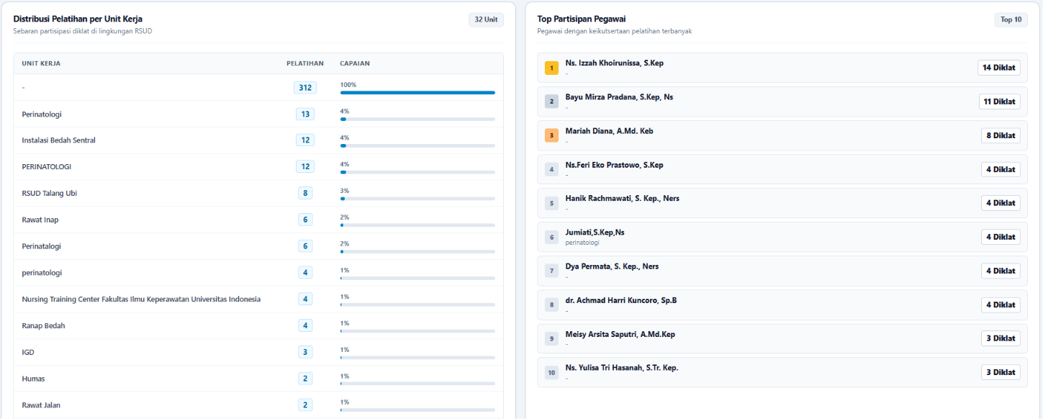Click the "Nursing Training Center" unit name
The image size is (1043, 419).
pos(141,299)
